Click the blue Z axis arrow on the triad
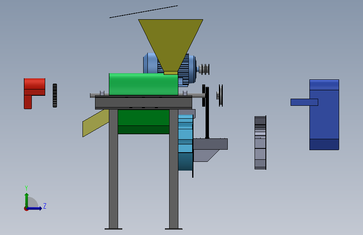This screenshot has height=235, width=363. click(35, 208)
